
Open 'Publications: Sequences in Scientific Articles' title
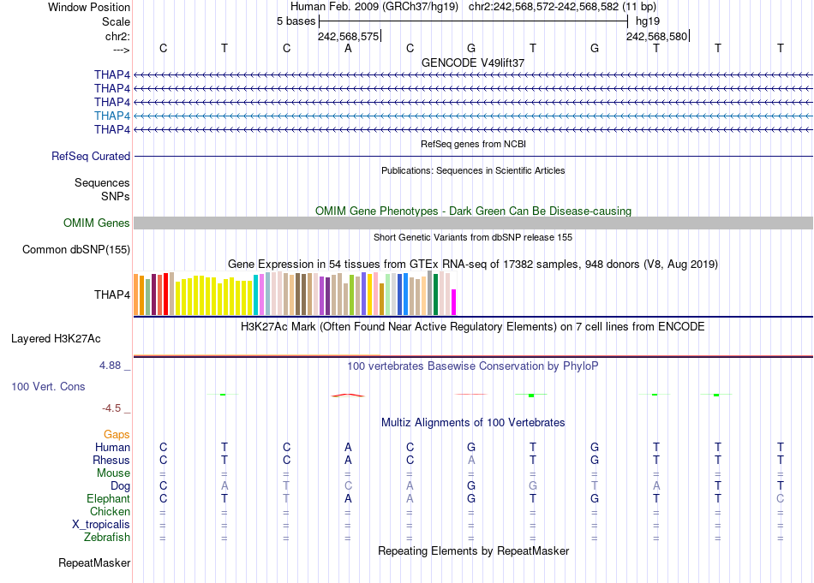click(473, 170)
